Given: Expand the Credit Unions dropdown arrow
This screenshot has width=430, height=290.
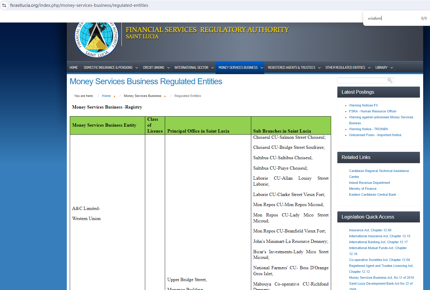Looking at the screenshot, I should [168, 68].
